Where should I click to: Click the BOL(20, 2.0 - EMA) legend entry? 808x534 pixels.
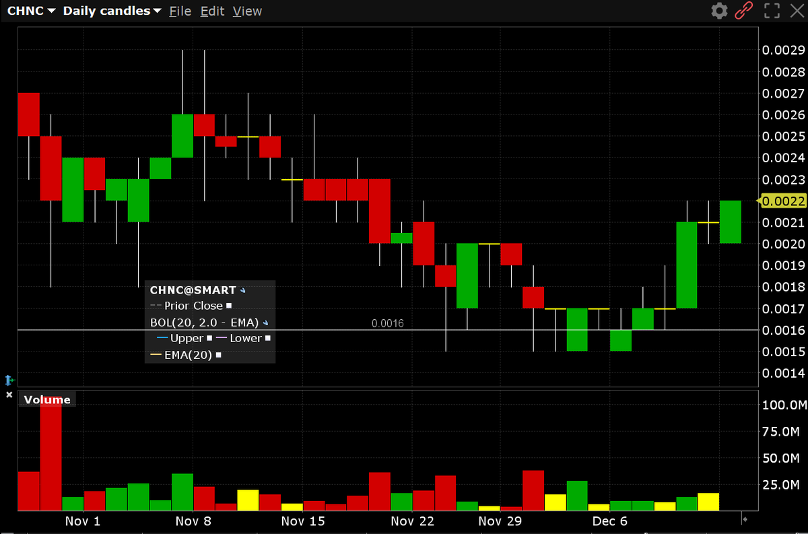[x=205, y=322]
